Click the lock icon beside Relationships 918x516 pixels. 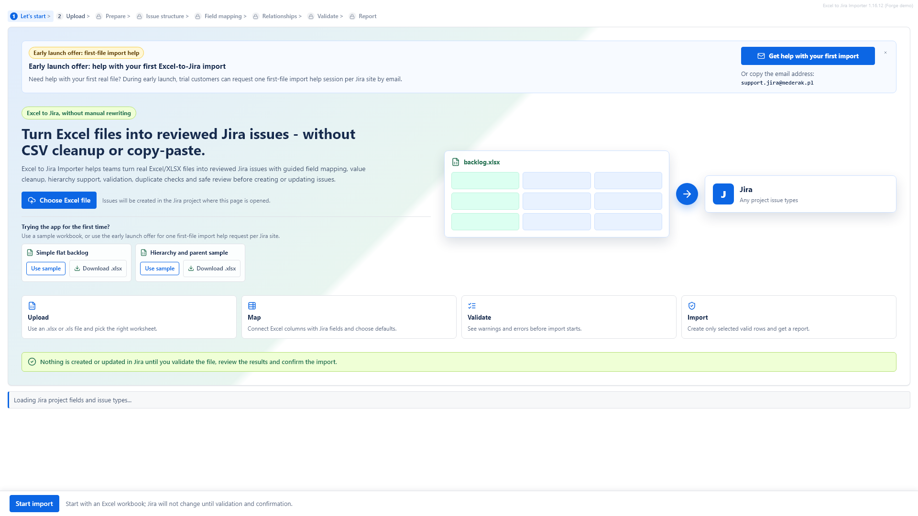[256, 16]
